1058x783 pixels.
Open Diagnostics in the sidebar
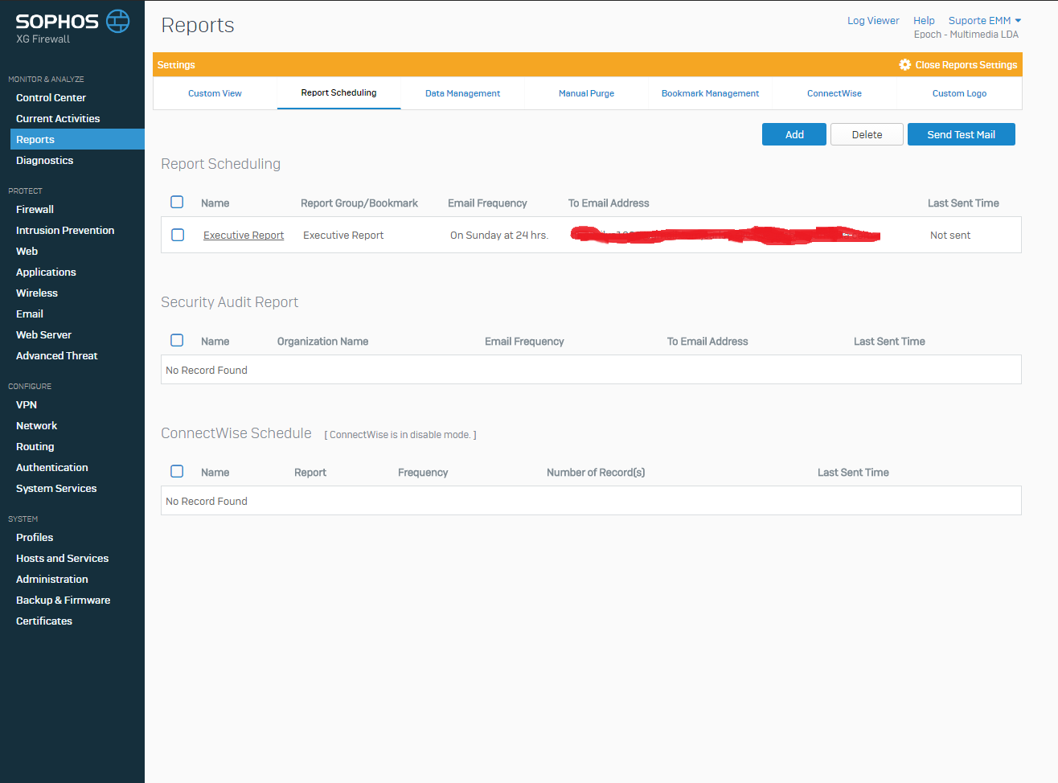[x=44, y=160]
